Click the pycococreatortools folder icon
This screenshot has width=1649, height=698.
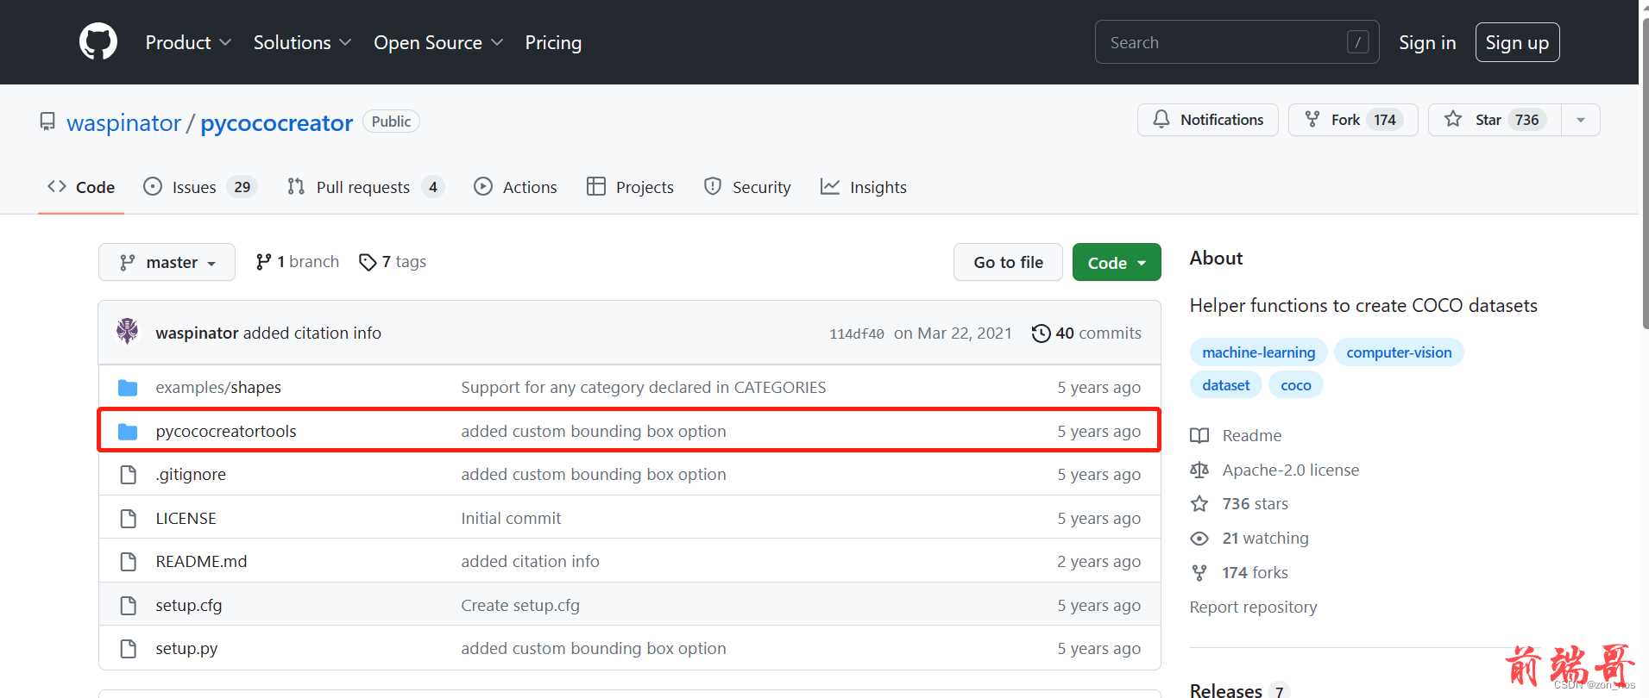(x=128, y=431)
